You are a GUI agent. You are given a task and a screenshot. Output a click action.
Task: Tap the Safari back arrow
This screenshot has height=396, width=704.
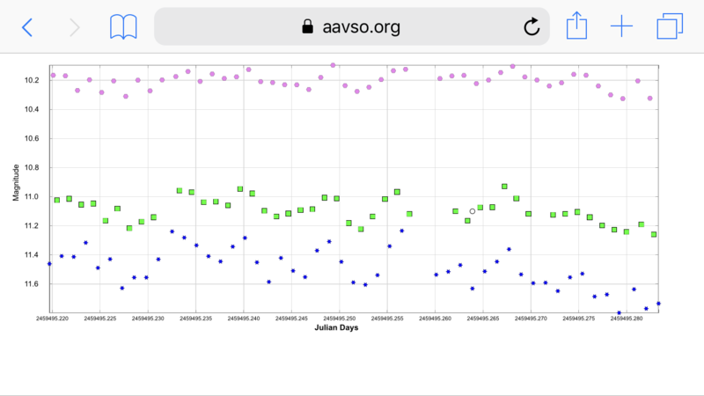[27, 27]
